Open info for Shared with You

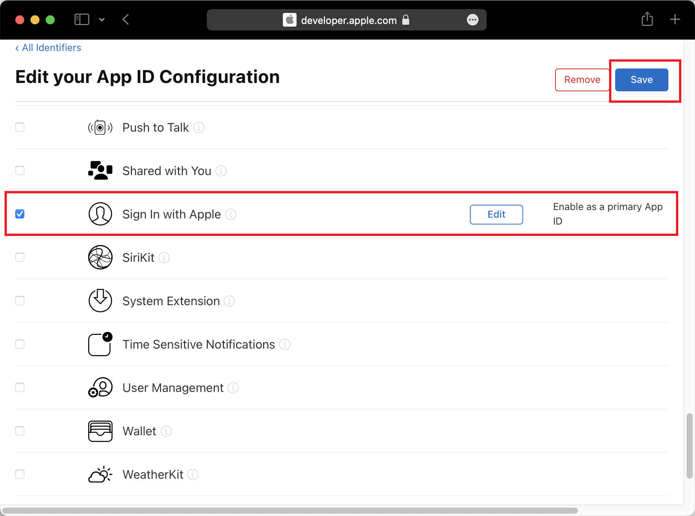coord(221,171)
